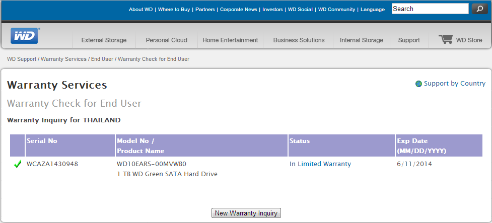Open the Business Solutions menu

click(x=299, y=40)
